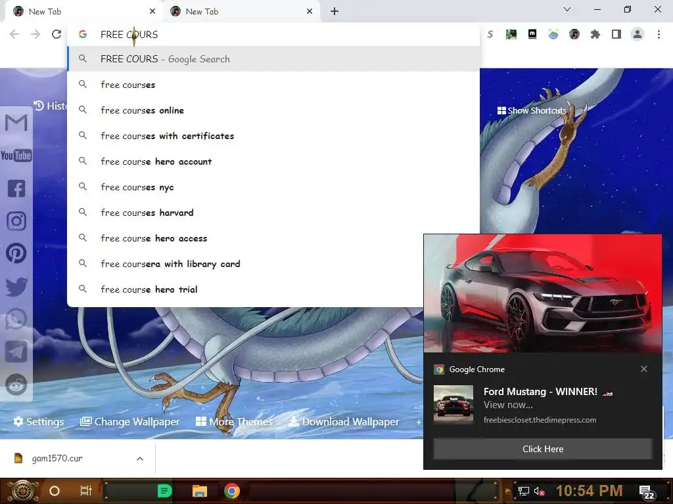Click the network tray icon
The width and height of the screenshot is (673, 504).
[523, 491]
